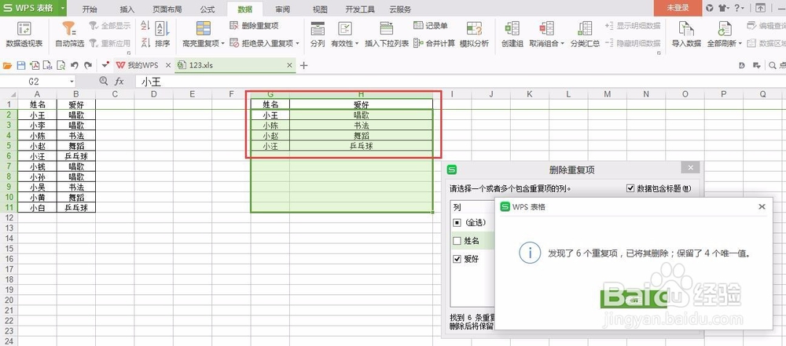Switch to the 视图 ribbon tab

tap(320, 9)
